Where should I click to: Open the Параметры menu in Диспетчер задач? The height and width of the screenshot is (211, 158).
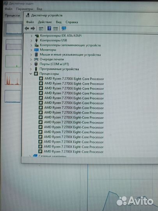coord(25,9)
